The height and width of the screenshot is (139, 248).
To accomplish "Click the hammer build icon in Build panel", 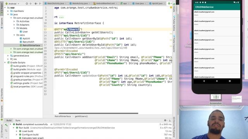I will (x=6, y=125).
